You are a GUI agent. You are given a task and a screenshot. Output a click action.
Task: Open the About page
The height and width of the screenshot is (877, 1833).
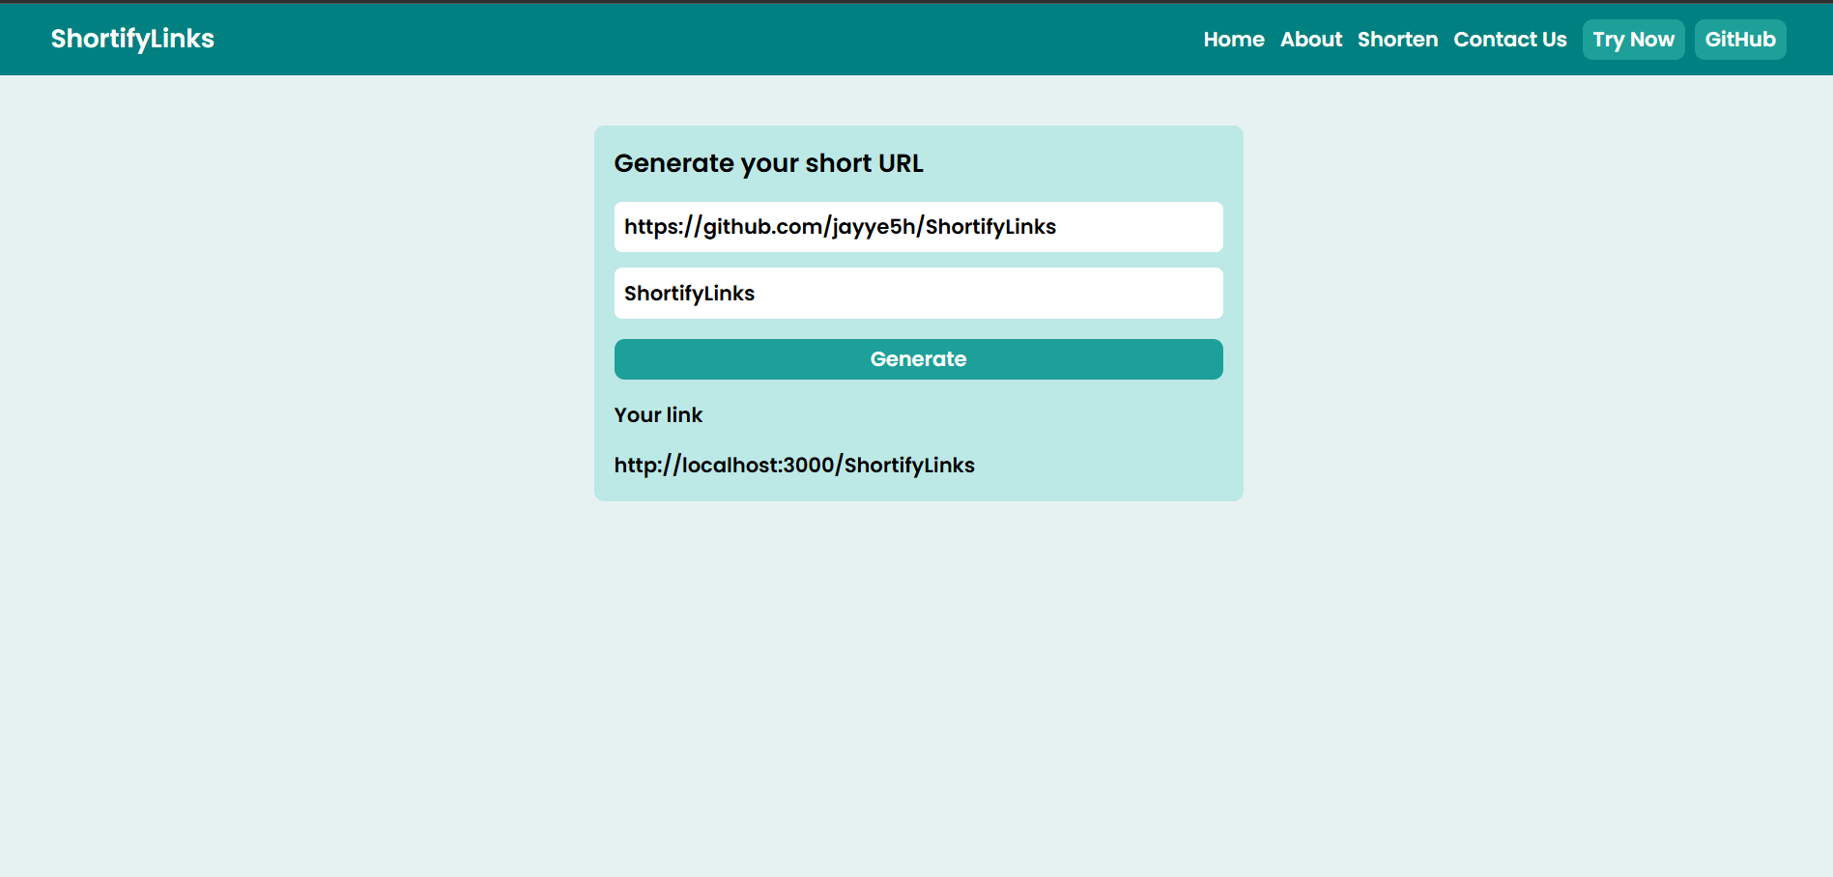pyautogui.click(x=1310, y=39)
